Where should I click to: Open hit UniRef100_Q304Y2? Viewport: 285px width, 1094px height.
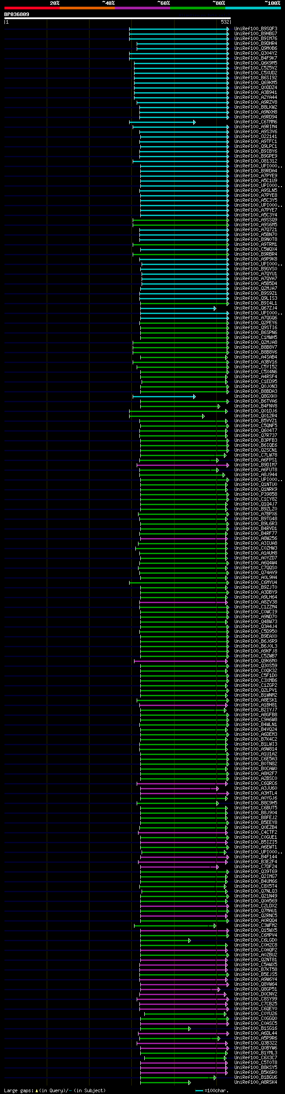256,53
